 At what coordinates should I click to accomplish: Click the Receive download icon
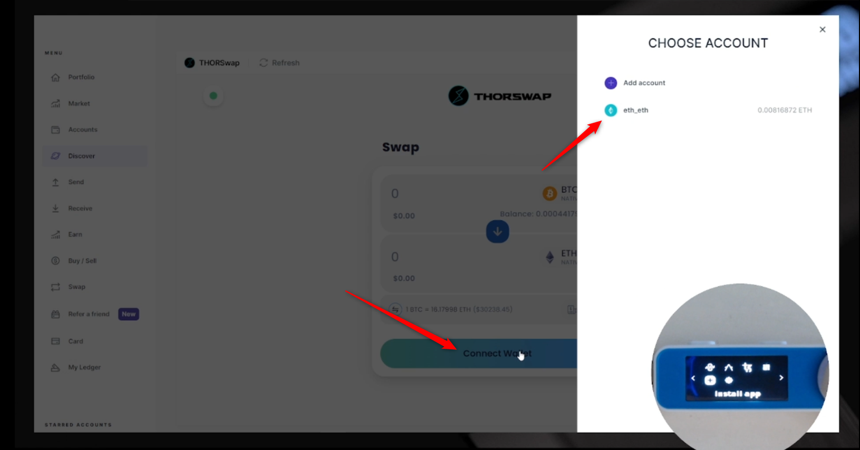point(55,209)
